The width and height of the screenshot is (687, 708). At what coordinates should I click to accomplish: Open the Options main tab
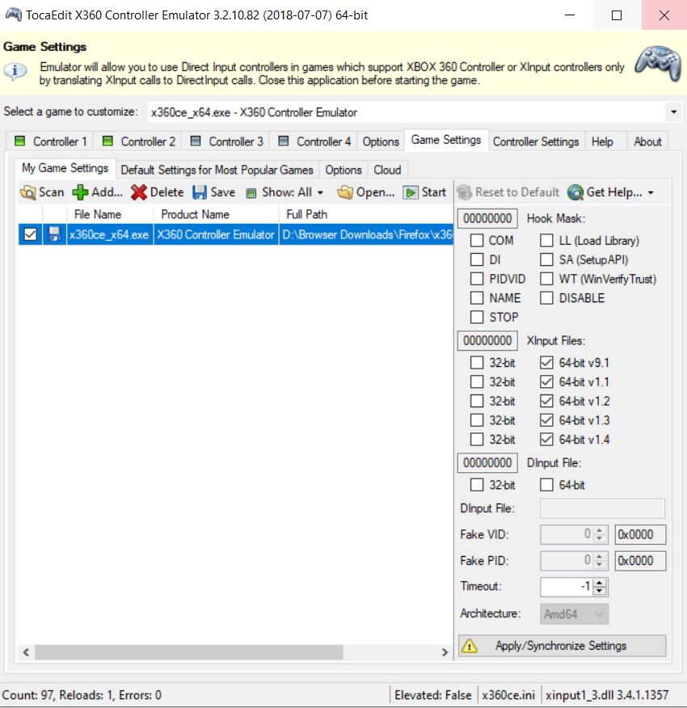(381, 141)
